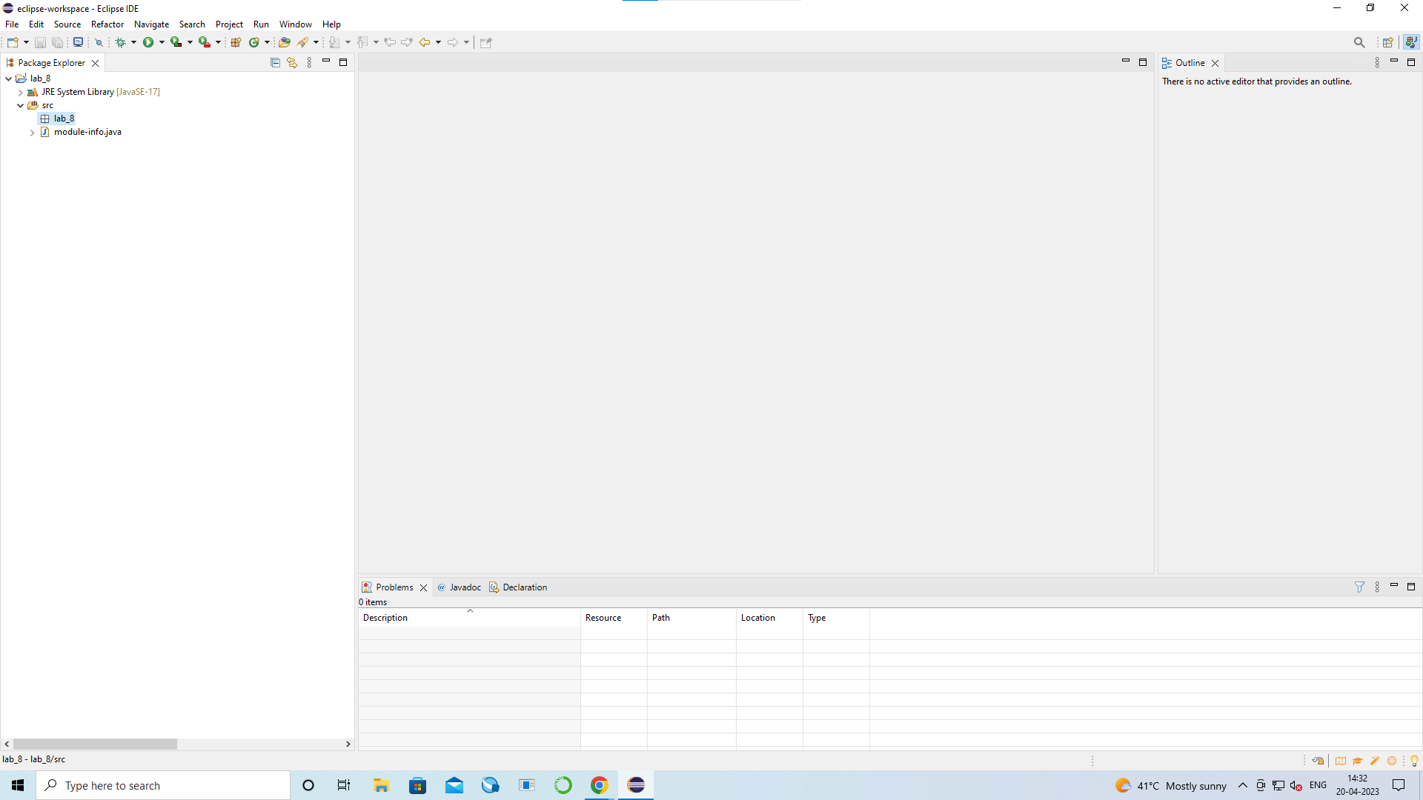
Task: Click the New Java Package icon
Action: click(x=236, y=42)
